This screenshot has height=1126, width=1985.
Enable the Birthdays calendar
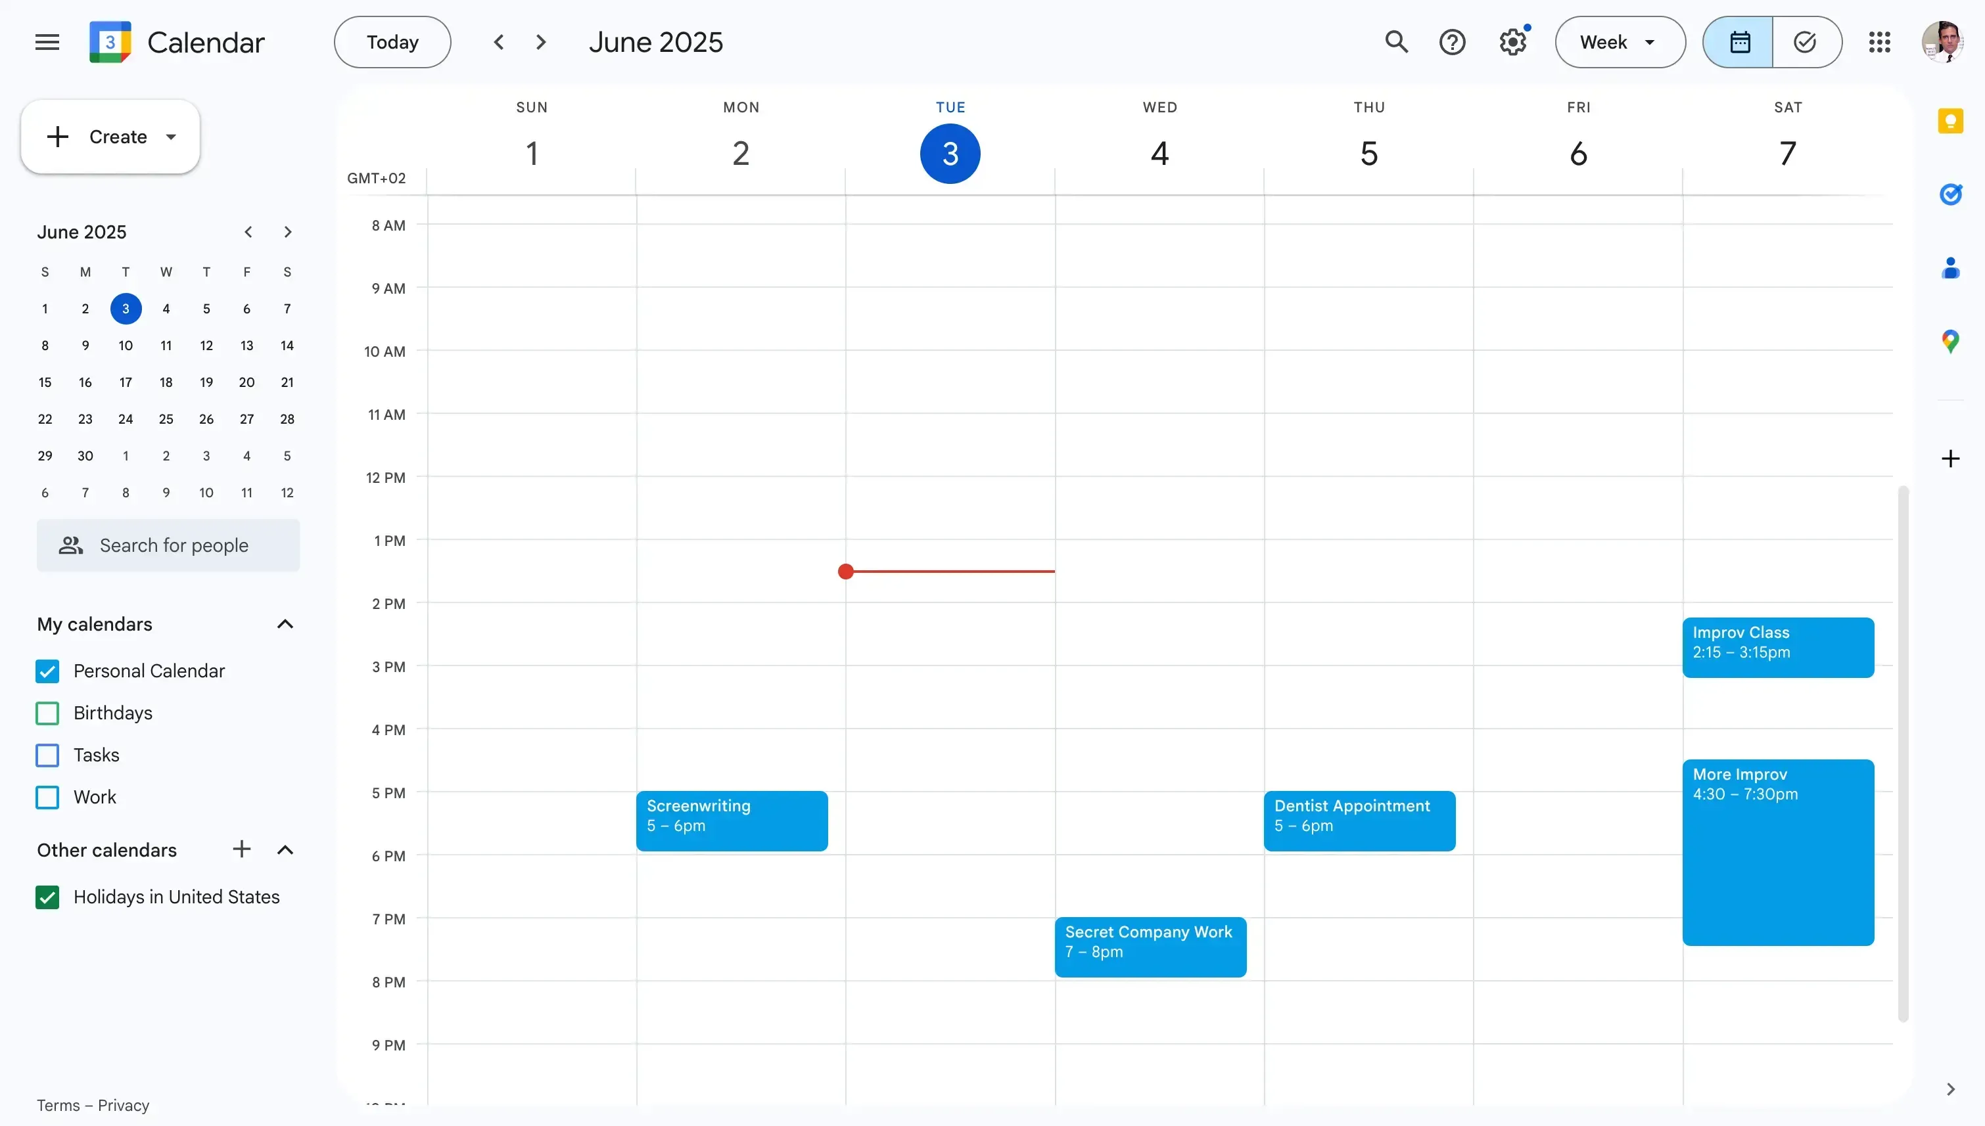click(47, 713)
